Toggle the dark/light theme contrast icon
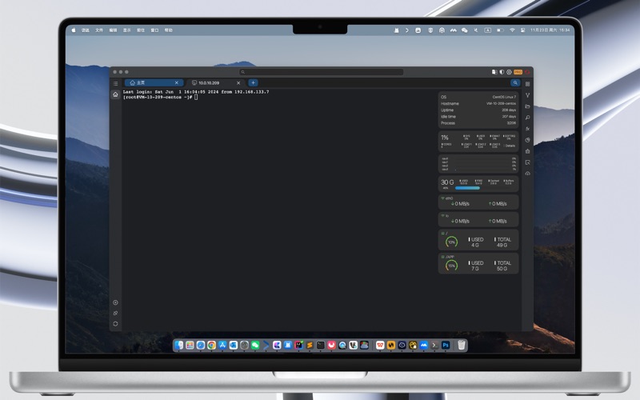640x400 pixels. click(x=502, y=72)
